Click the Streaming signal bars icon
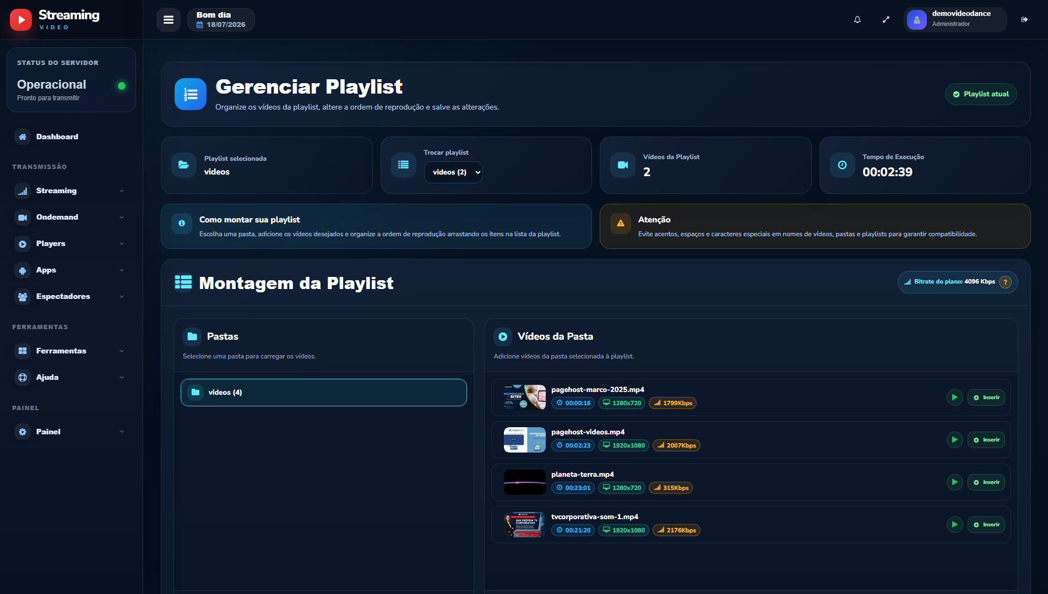The width and height of the screenshot is (1048, 594). tap(23, 190)
